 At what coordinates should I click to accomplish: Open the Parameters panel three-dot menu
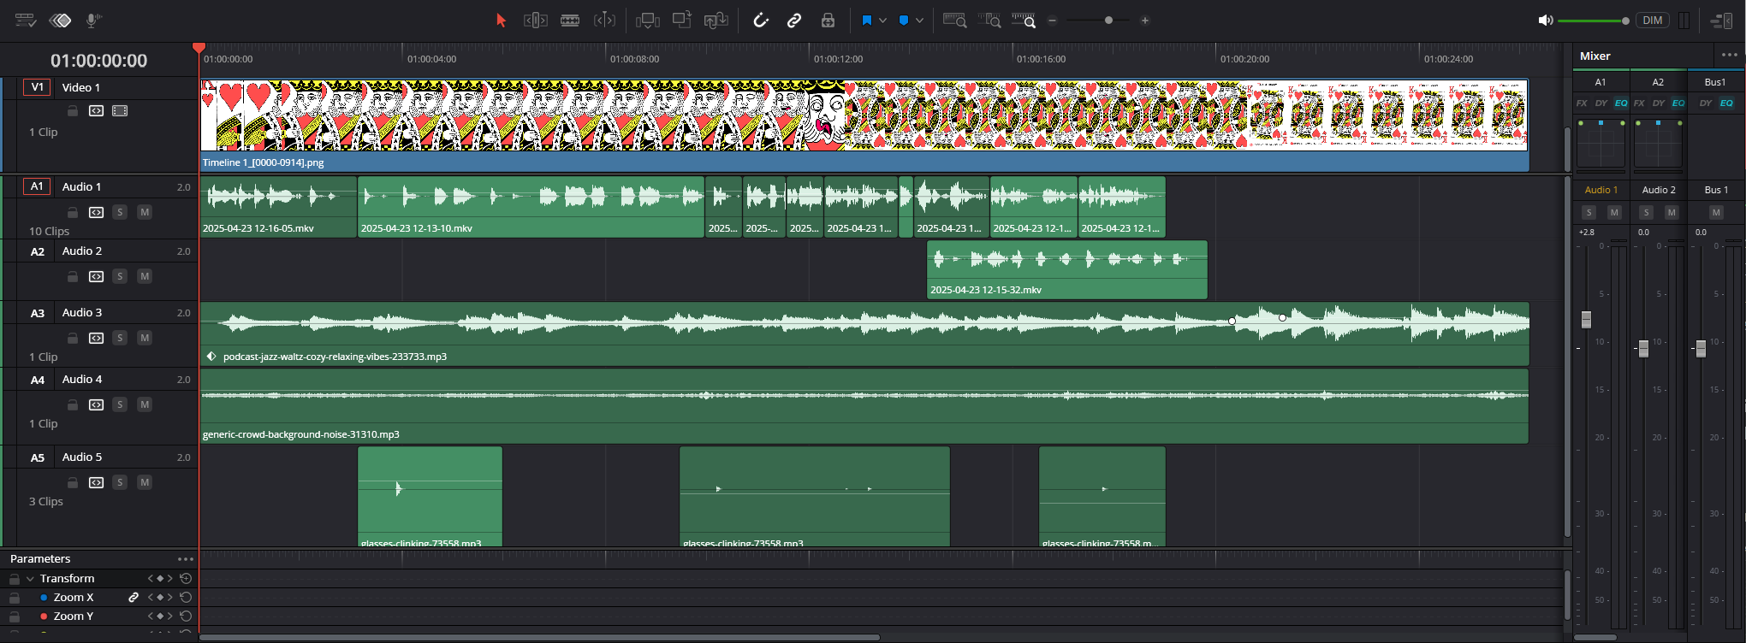(x=185, y=559)
